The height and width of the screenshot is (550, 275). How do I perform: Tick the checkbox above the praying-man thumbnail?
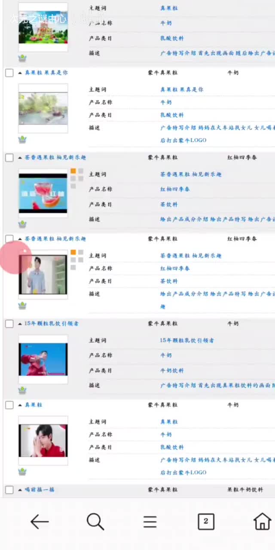tap(9, 405)
